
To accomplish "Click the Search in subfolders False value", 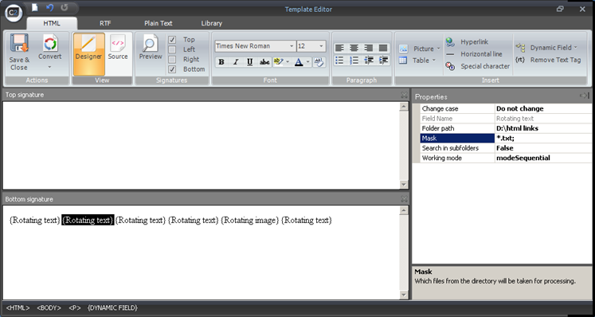I will 543,148.
